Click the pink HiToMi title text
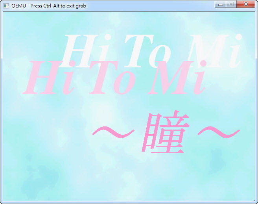 pos(114,78)
